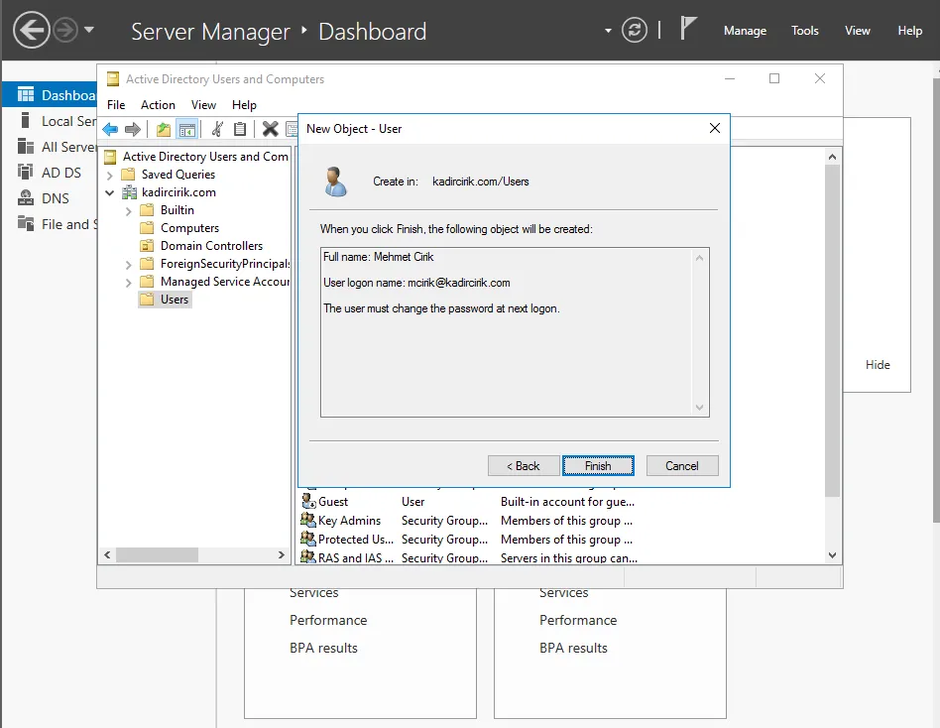The image size is (940, 728).
Task: Click the user avatar icon in dialog
Action: coord(336,182)
